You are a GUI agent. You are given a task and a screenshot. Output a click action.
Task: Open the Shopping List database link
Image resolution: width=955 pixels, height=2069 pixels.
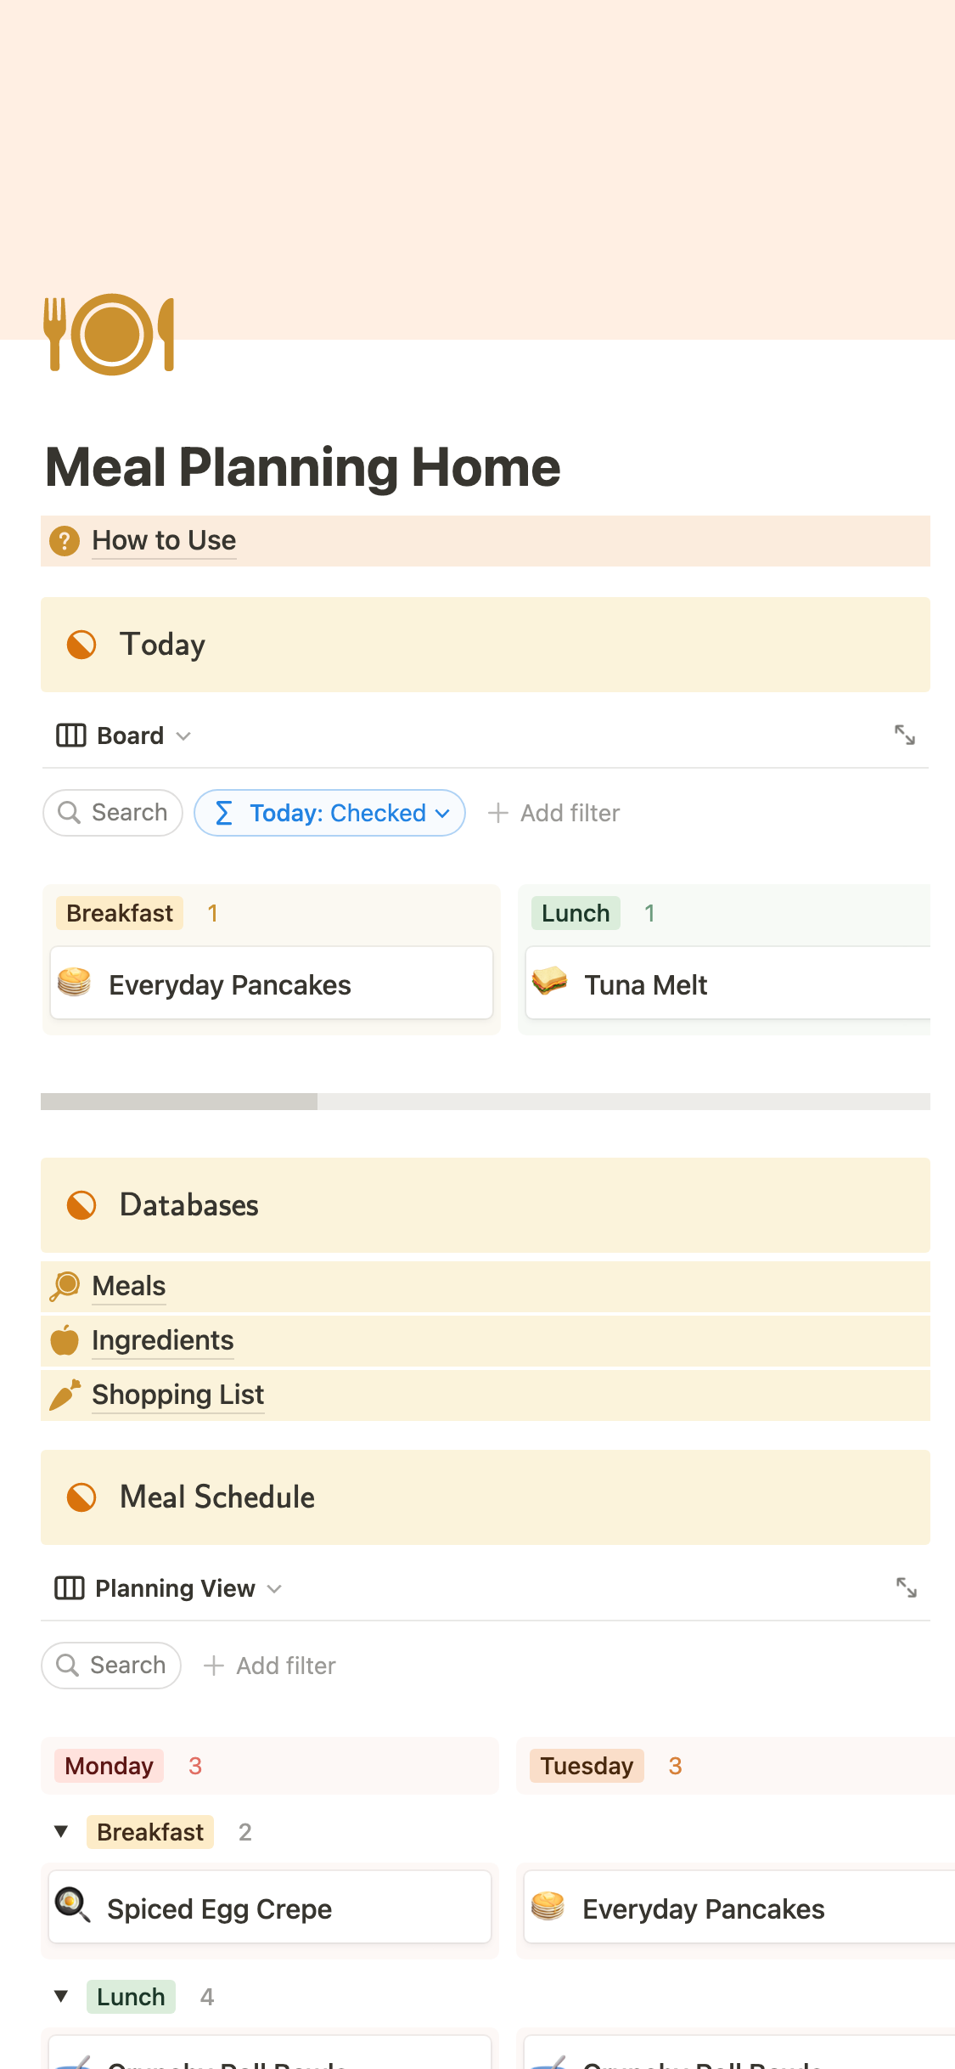178,1395
